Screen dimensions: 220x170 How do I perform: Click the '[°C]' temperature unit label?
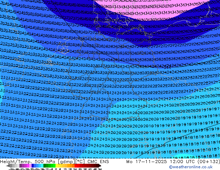point(80,162)
